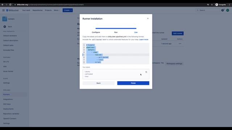
Task: Open Projects in top navigation
Action: (48, 10)
